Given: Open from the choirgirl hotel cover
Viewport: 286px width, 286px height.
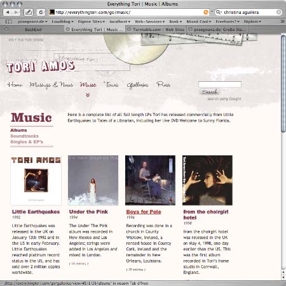Looking at the screenshot, I should (x=207, y=180).
